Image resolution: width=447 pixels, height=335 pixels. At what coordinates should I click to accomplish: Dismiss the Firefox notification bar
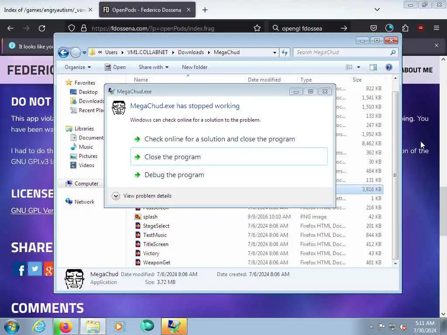pyautogui.click(x=437, y=45)
